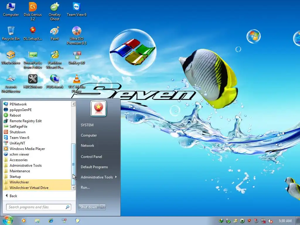Select DL.SetupX desktop shortcut
Viewport: 300px width, 225px height.
[33, 33]
